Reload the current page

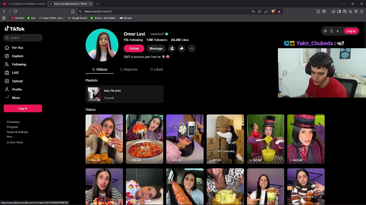[15, 11]
